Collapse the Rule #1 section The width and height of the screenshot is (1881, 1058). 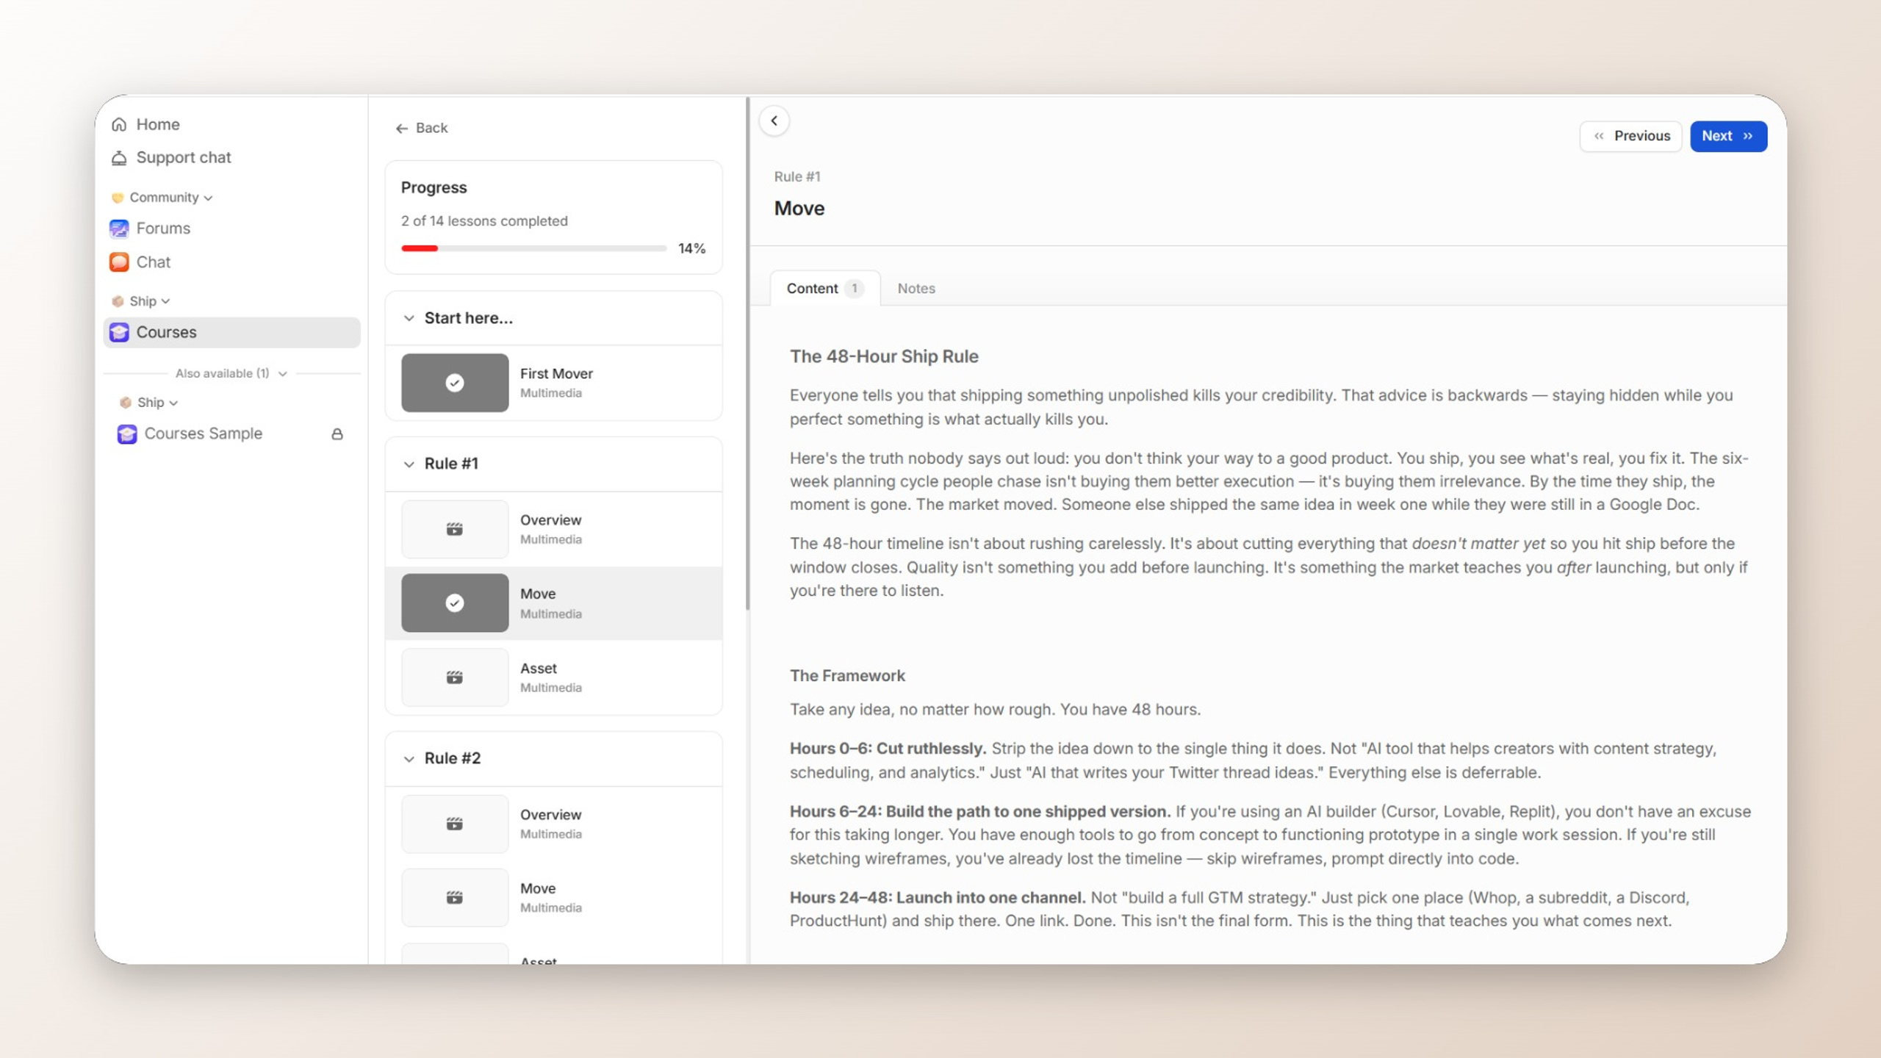tap(409, 464)
